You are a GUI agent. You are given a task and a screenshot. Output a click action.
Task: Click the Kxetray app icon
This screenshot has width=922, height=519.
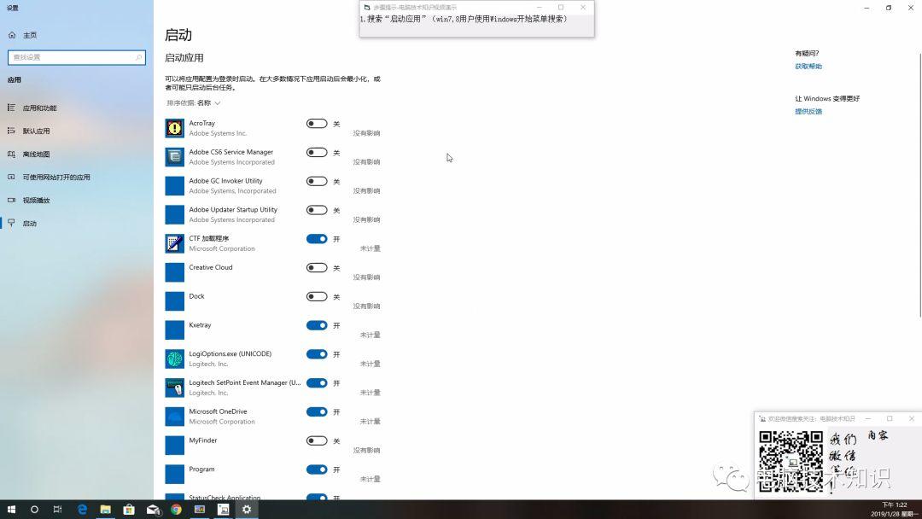[175, 329]
